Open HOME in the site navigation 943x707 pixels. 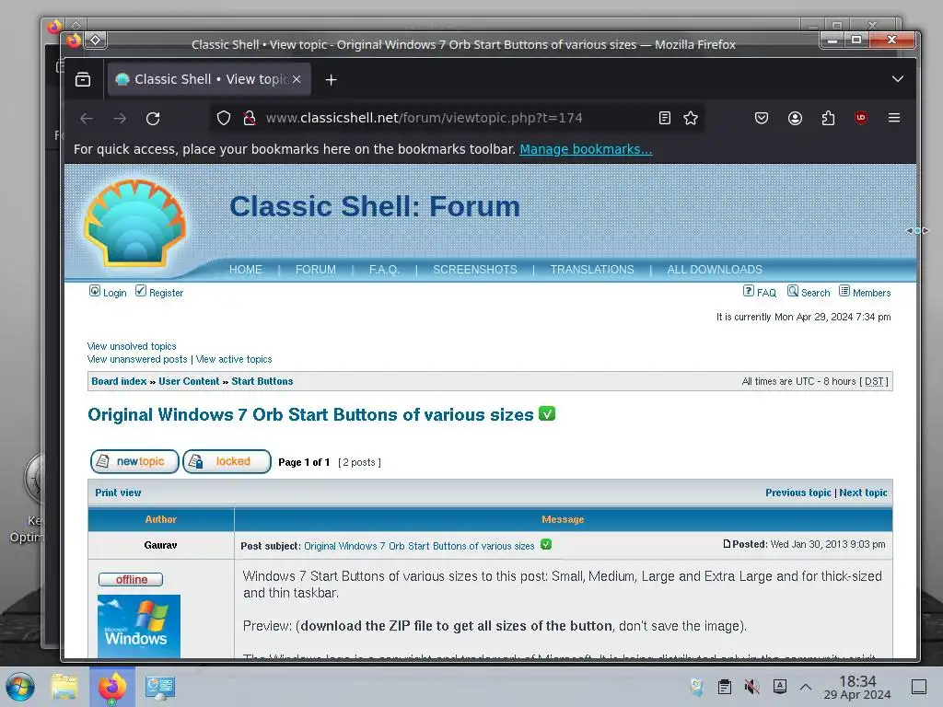click(245, 270)
